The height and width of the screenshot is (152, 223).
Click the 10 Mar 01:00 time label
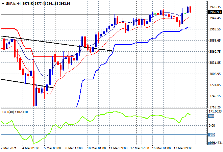tap(96, 148)
